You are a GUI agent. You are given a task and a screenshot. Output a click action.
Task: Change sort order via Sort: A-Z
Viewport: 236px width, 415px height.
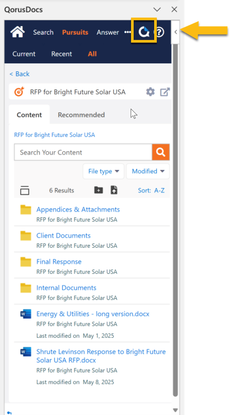pyautogui.click(x=151, y=190)
